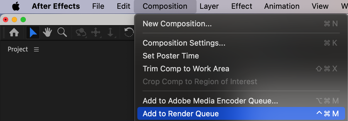Open the Project panel options menu
Image resolution: width=348 pixels, height=121 pixels.
(x=36, y=50)
